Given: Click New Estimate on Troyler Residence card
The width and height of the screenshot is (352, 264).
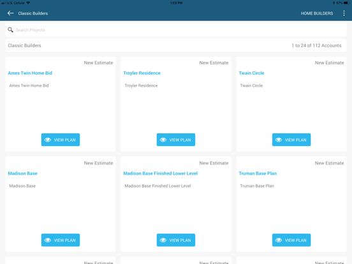Looking at the screenshot, I should (x=214, y=63).
